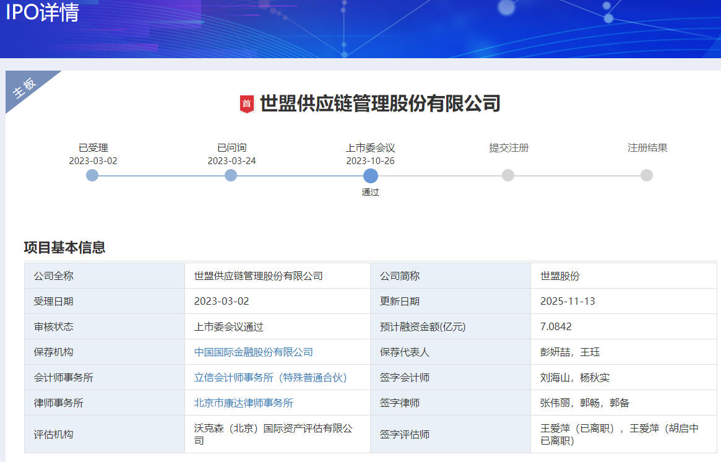Open the 北京市康达律师事务所 law firm link

click(243, 403)
